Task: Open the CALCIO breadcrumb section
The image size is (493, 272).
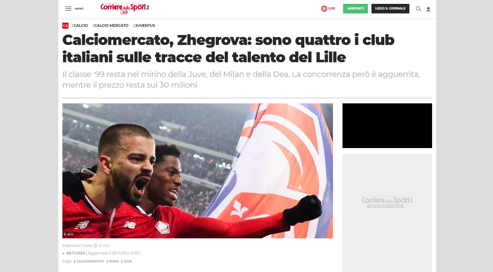Action: 81,26
